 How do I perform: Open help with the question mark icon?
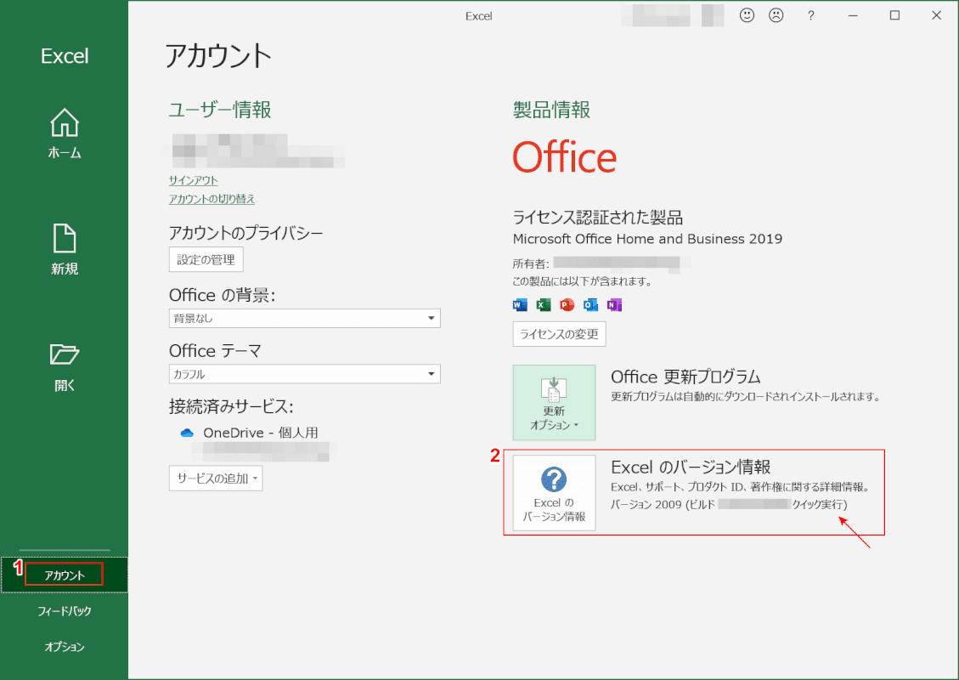coord(811,16)
